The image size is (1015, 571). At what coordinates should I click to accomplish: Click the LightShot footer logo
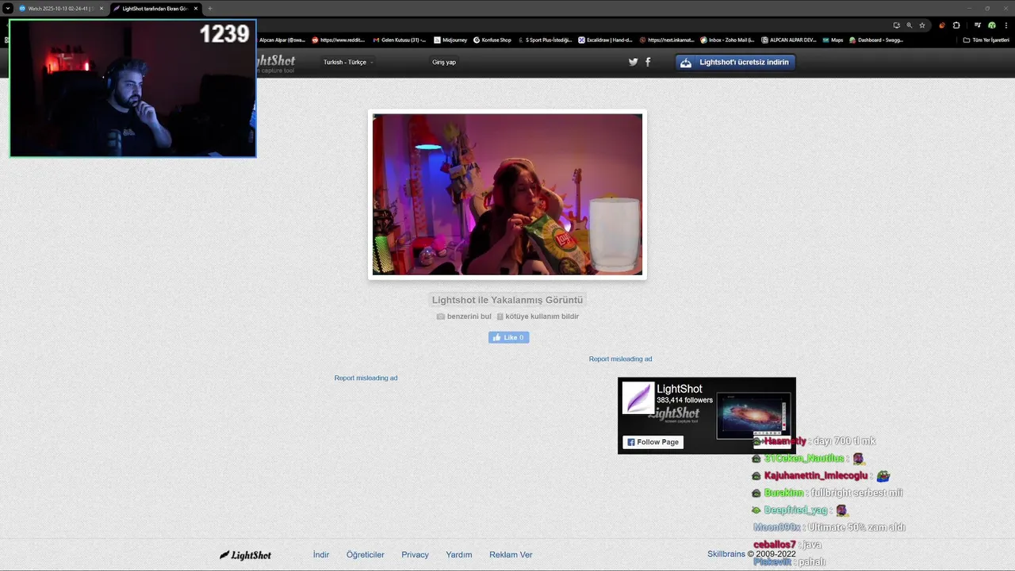click(246, 555)
